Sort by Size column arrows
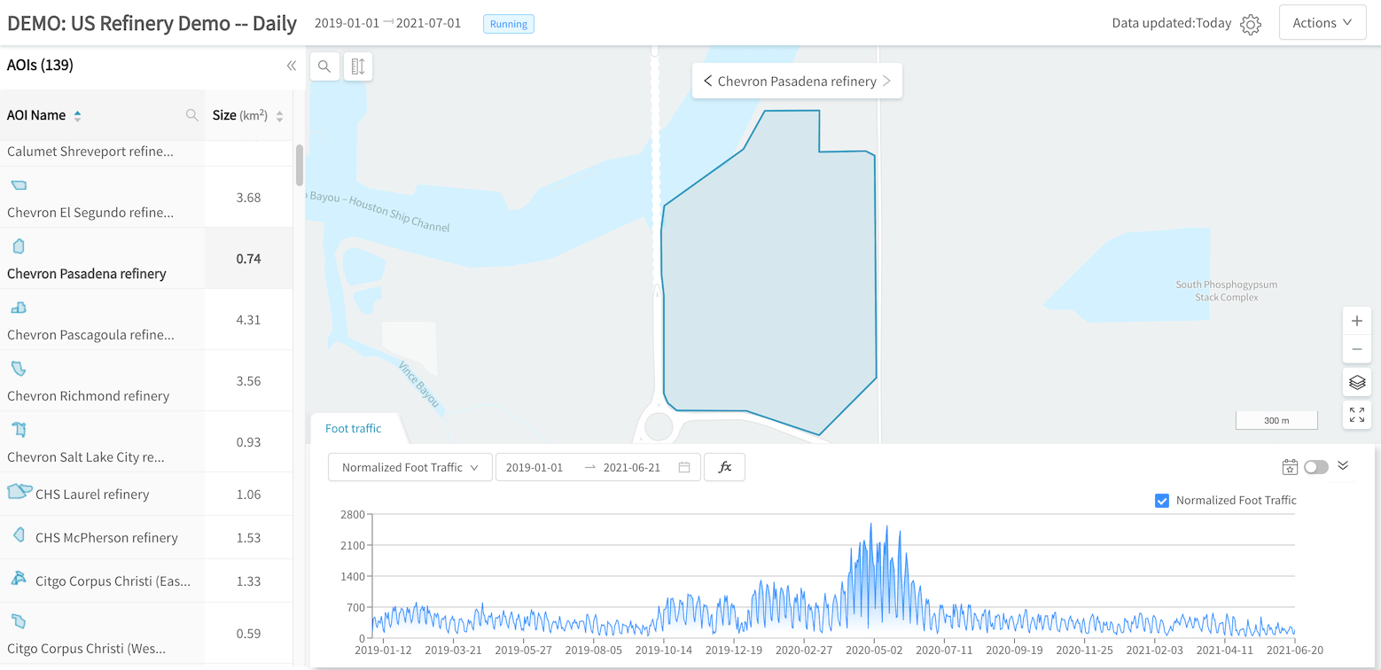The image size is (1381, 670). pyautogui.click(x=280, y=116)
